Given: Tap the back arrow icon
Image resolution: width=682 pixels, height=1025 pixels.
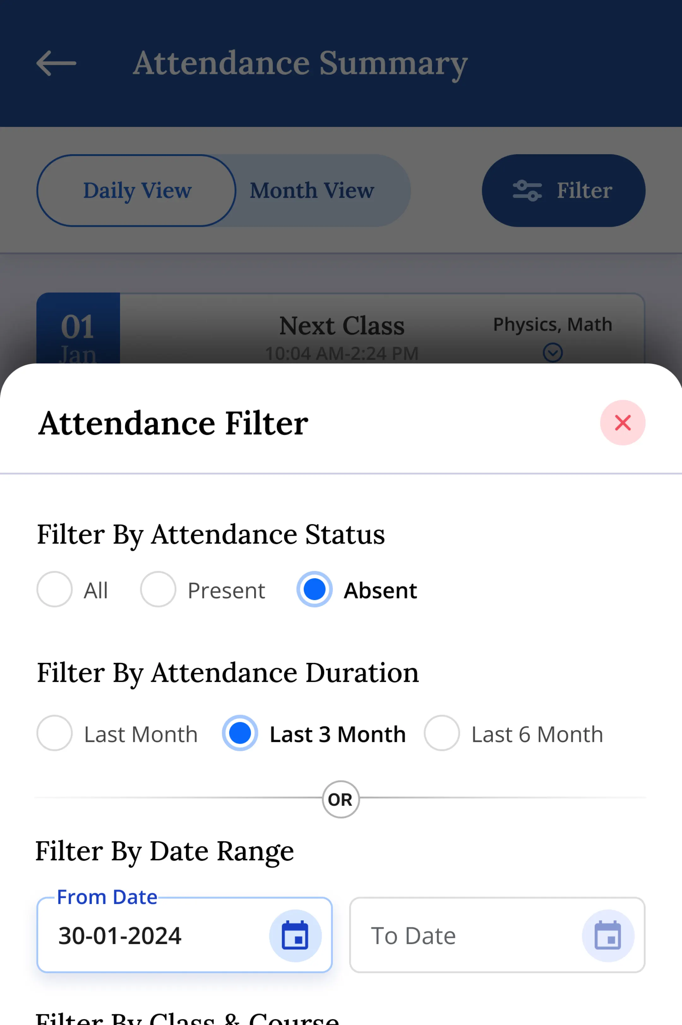Looking at the screenshot, I should pos(56,63).
